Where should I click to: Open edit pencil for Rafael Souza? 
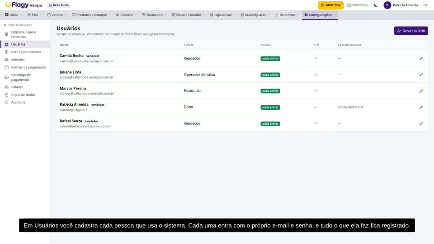coord(421,124)
